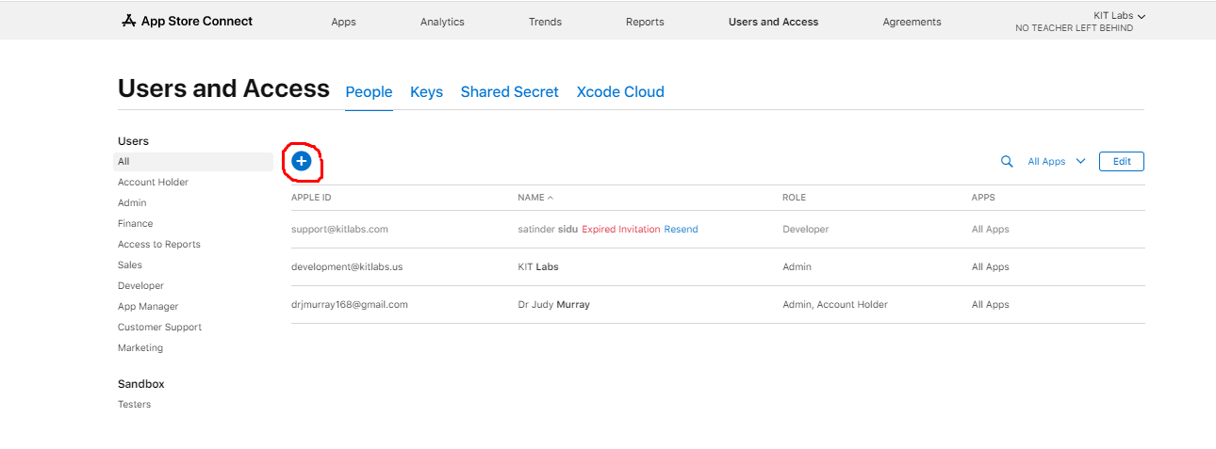Open user Dr Judy Murray

[553, 305]
